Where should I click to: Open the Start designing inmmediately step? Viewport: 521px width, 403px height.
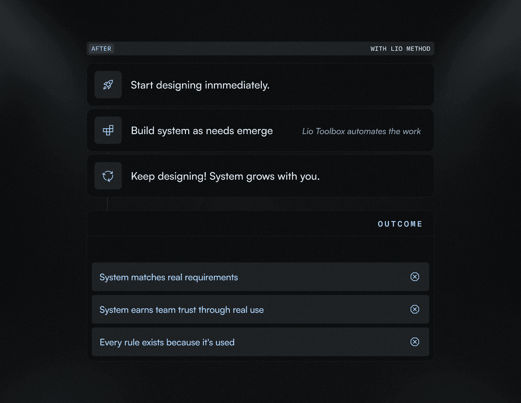click(x=260, y=85)
